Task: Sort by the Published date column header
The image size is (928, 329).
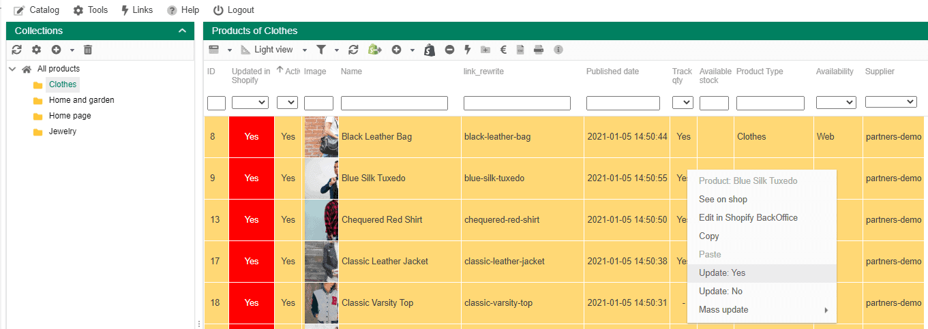Action: pyautogui.click(x=612, y=72)
